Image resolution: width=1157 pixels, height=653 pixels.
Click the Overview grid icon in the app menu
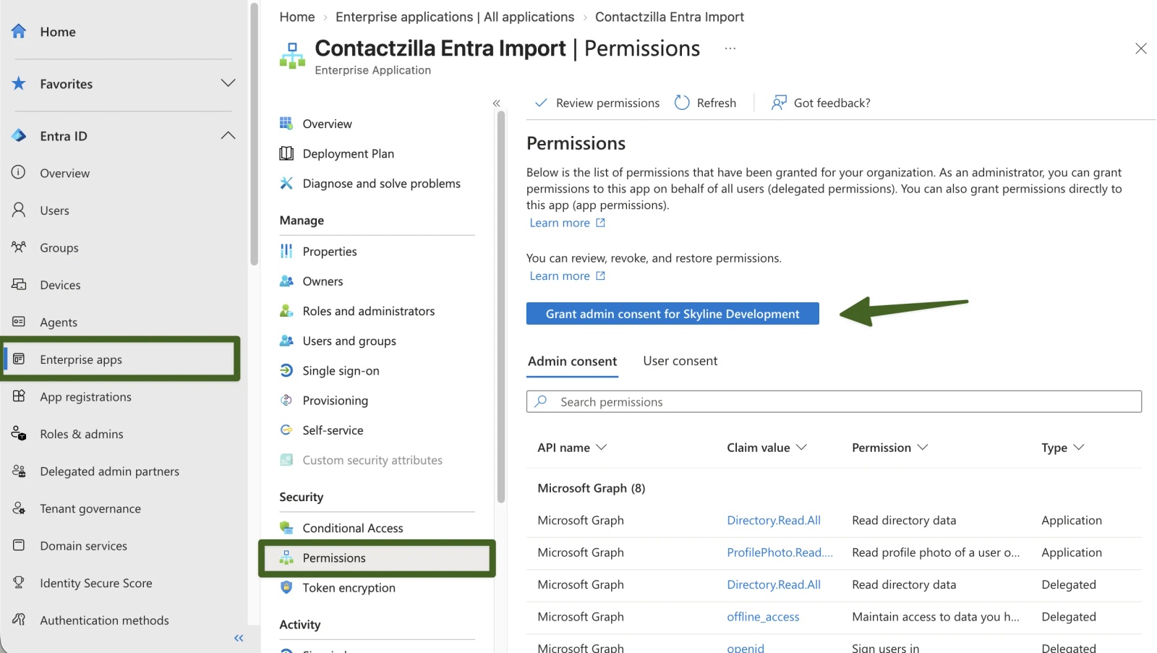pyautogui.click(x=286, y=124)
